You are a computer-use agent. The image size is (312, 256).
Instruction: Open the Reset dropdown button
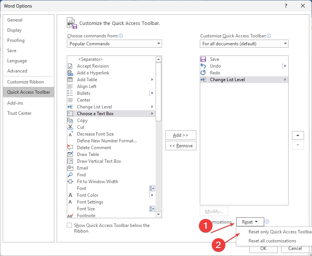point(250,222)
